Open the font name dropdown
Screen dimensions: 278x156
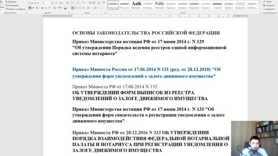click(x=40, y=3)
